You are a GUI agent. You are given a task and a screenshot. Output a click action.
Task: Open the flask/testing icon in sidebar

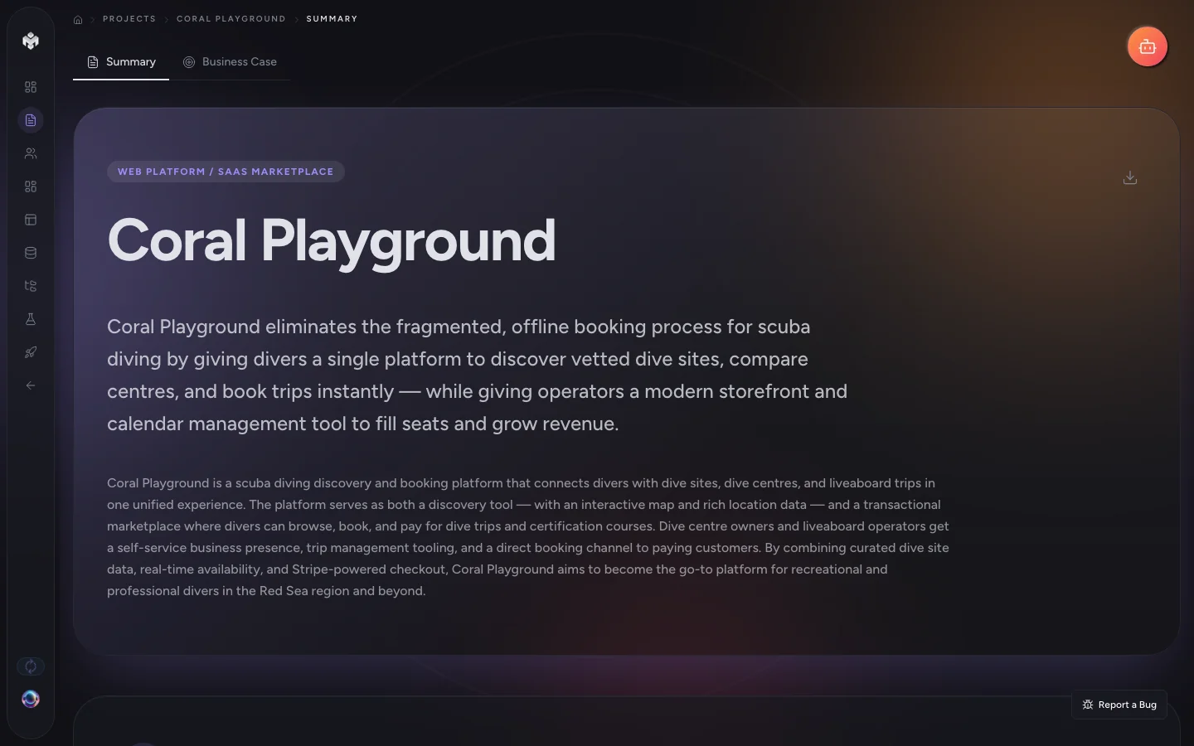coord(31,319)
